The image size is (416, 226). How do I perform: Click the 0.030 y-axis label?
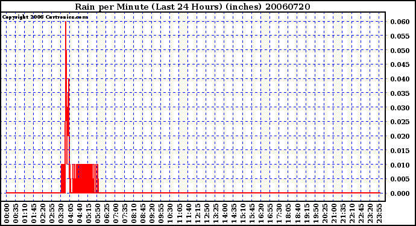coord(400,108)
